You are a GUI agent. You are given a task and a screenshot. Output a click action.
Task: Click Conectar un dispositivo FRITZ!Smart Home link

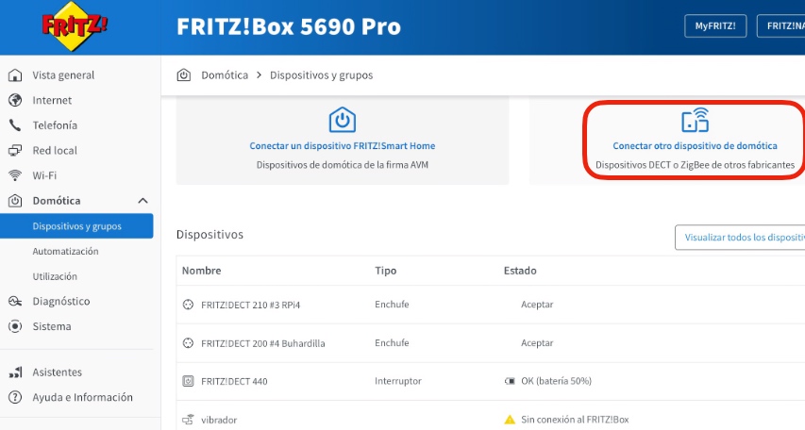(343, 146)
